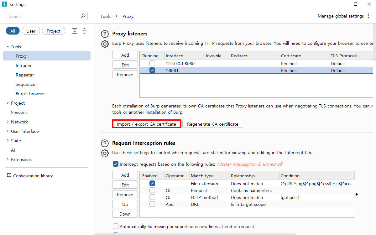376x235 pixels.
Task: Open the Proxy listeners gear options icon
Action: click(x=105, y=44)
